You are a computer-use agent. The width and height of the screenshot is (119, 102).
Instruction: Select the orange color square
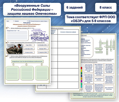[x=81, y=79]
